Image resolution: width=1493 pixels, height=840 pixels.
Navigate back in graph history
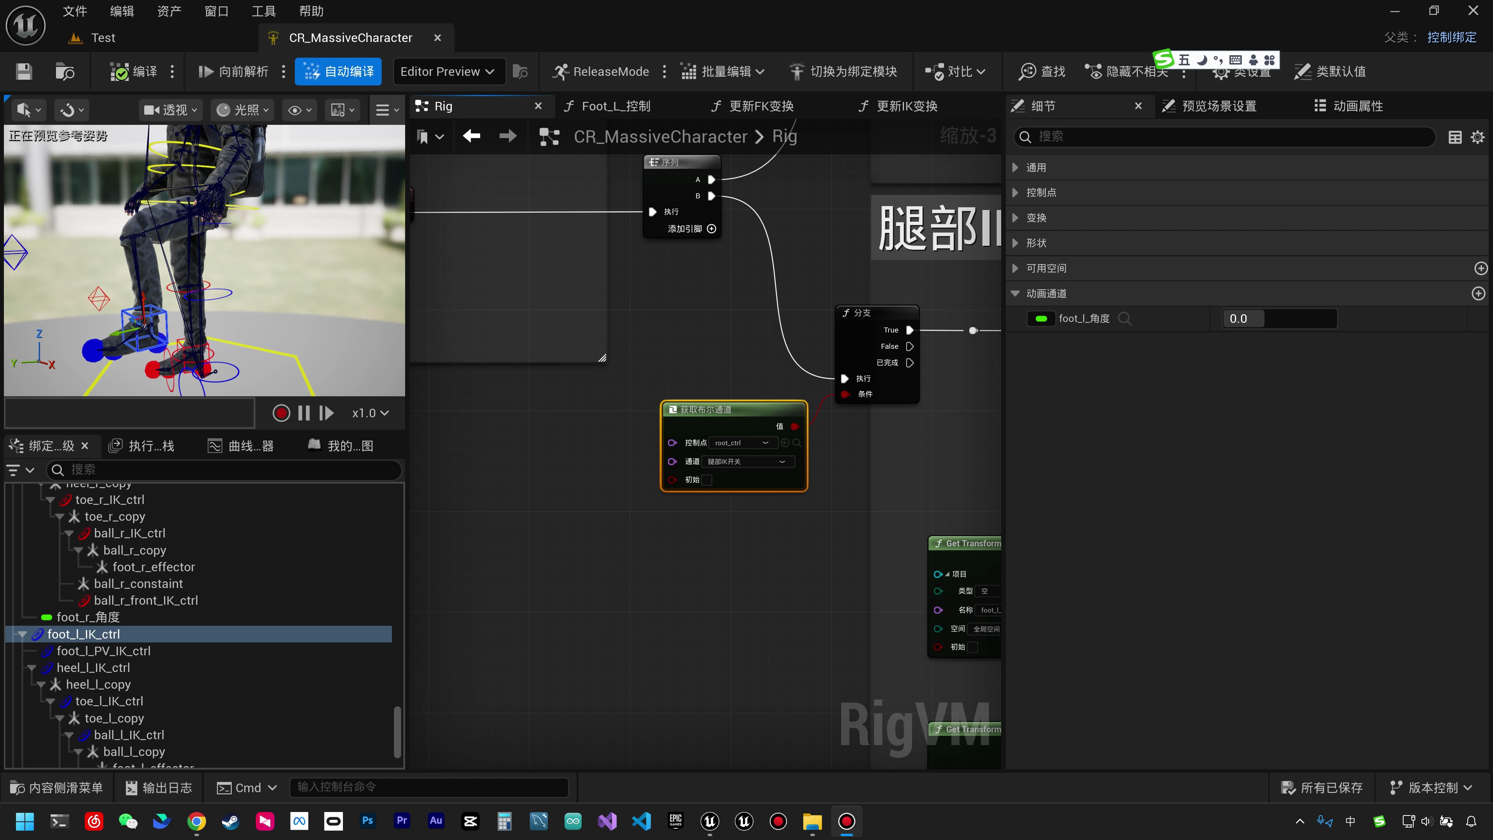(x=471, y=136)
